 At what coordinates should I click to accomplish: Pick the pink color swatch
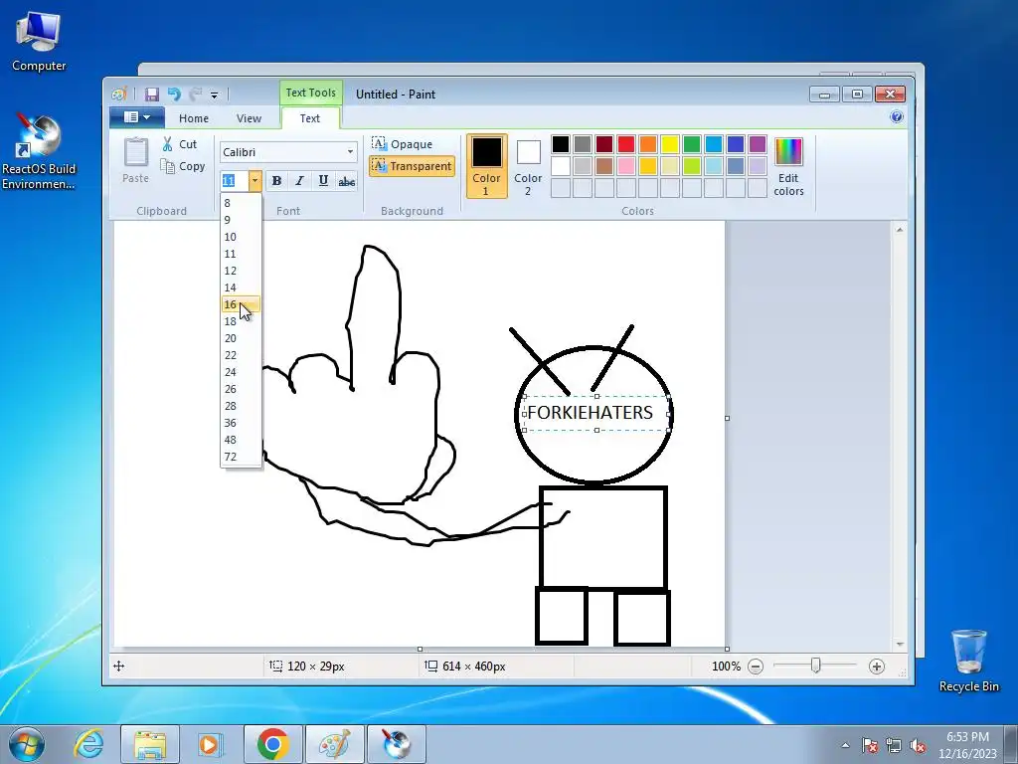click(626, 166)
